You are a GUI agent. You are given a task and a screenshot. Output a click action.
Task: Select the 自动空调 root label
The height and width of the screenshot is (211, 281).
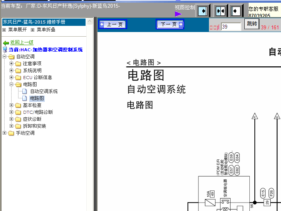click(x=25, y=57)
